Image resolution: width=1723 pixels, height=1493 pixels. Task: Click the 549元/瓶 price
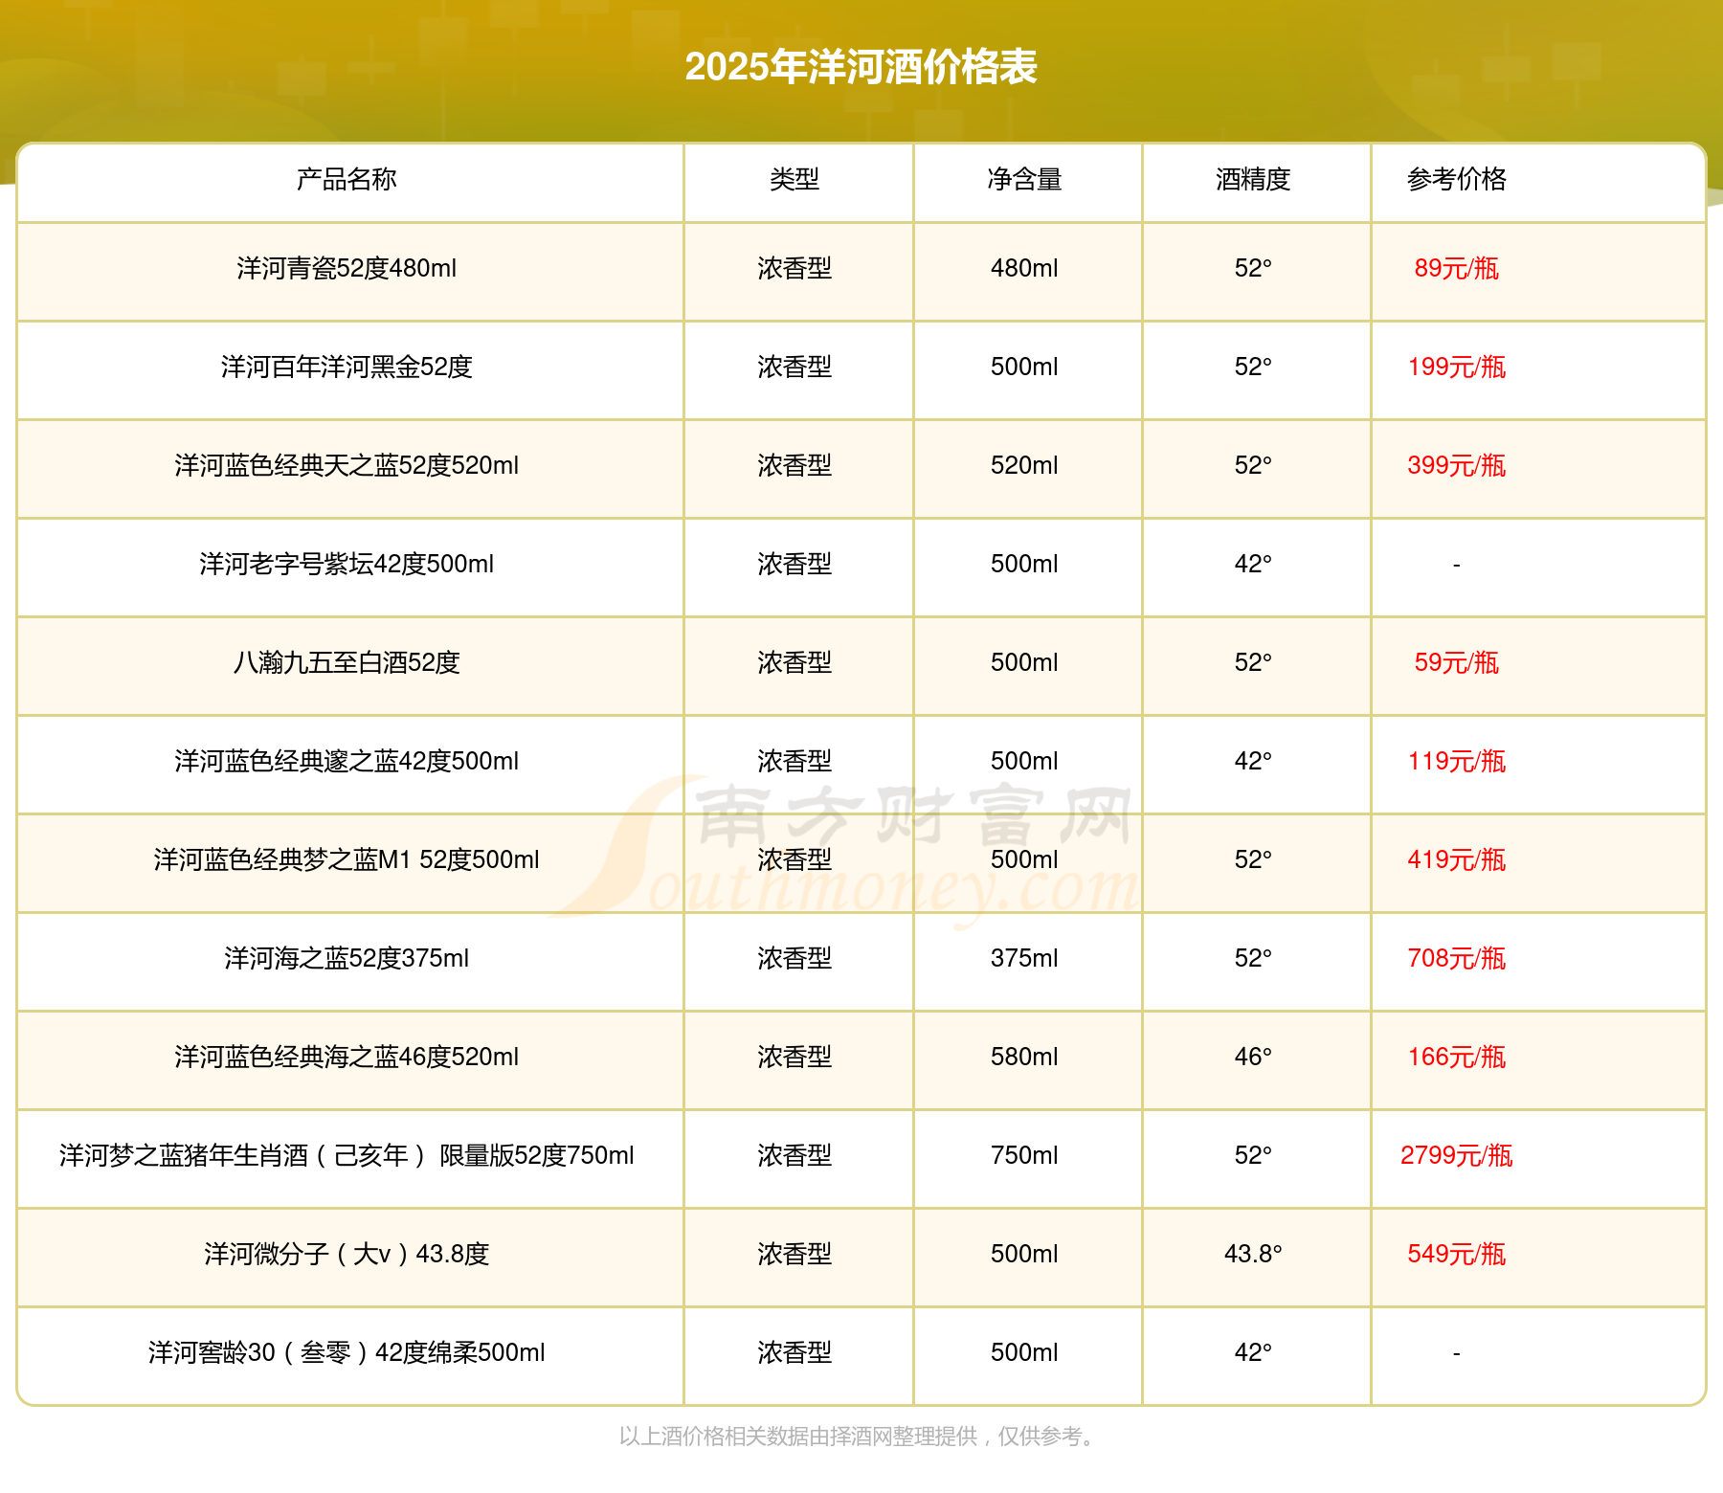pyautogui.click(x=1456, y=1254)
